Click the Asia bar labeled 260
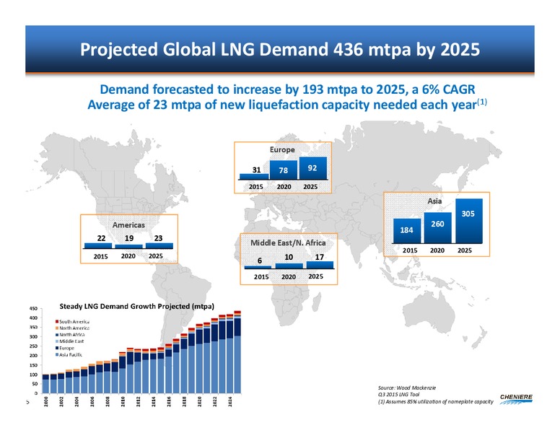This screenshot has width=560, height=433. click(438, 227)
